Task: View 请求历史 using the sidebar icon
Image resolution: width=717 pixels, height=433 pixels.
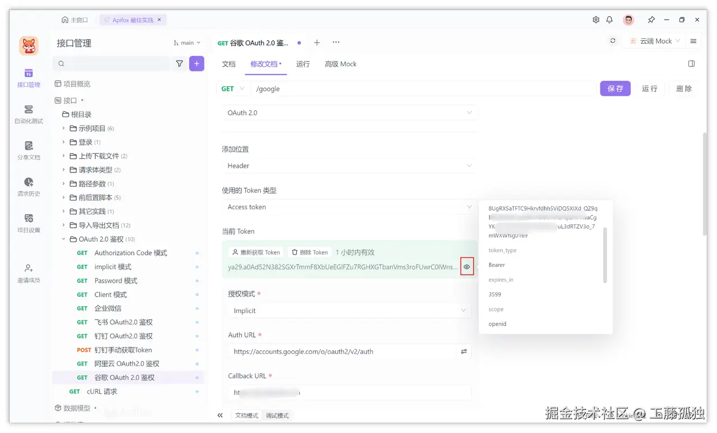Action: pos(29,186)
